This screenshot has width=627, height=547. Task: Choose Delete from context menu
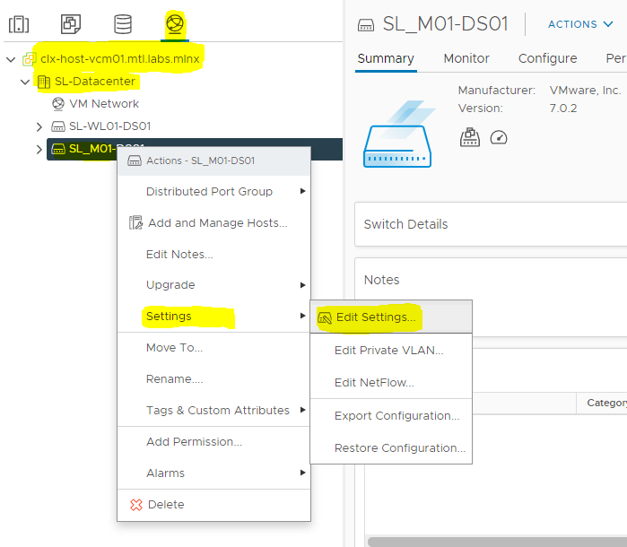point(213,505)
